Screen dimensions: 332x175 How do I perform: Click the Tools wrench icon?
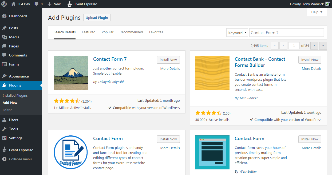coord(4,129)
